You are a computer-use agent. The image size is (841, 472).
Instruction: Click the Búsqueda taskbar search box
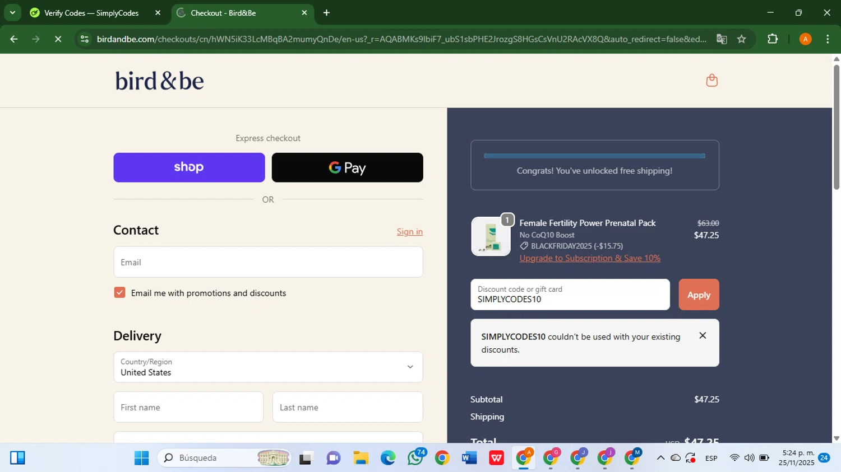tap(224, 458)
